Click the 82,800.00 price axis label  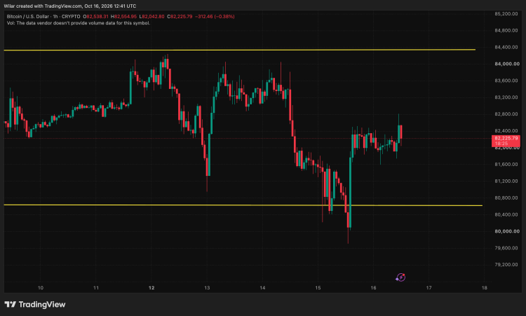click(506, 114)
